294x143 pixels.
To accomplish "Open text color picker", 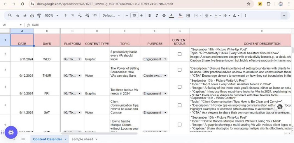I will coord(171,16).
